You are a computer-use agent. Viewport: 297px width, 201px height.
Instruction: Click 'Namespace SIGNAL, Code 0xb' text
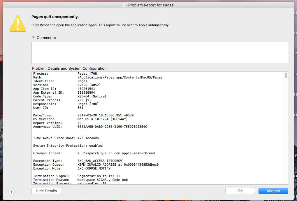(x=103, y=180)
